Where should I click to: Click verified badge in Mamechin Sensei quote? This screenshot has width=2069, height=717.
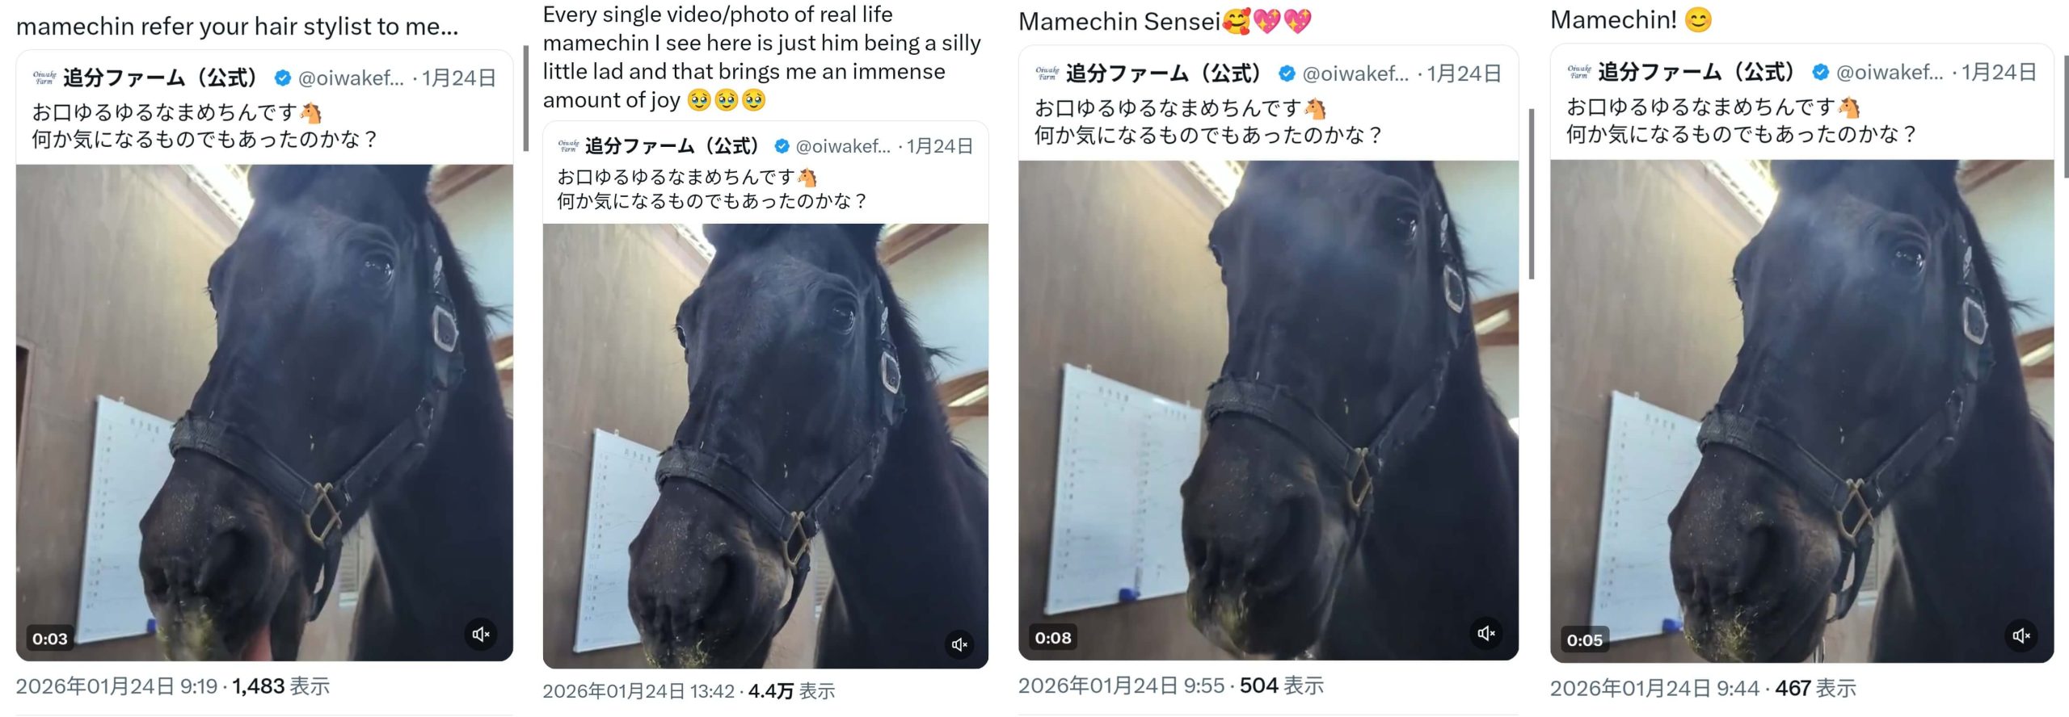click(x=1286, y=73)
